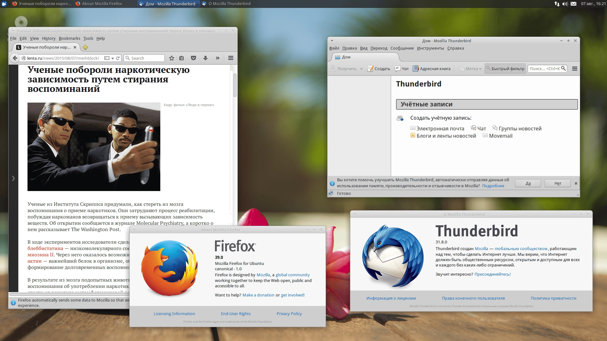Go back with Firefox's back arrow
The width and height of the screenshot is (607, 341).
(x=15, y=58)
